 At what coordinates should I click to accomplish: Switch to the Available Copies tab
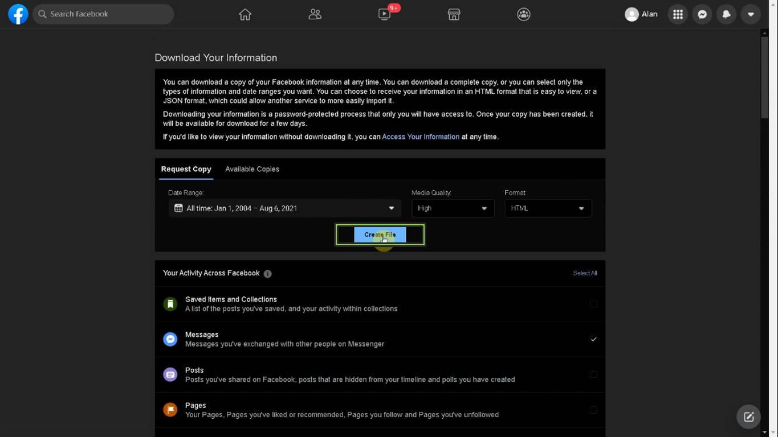(x=252, y=169)
